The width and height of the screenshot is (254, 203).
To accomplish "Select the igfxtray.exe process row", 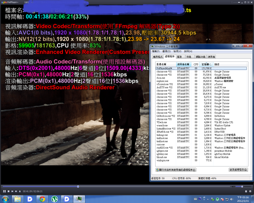I will (x=201, y=154).
